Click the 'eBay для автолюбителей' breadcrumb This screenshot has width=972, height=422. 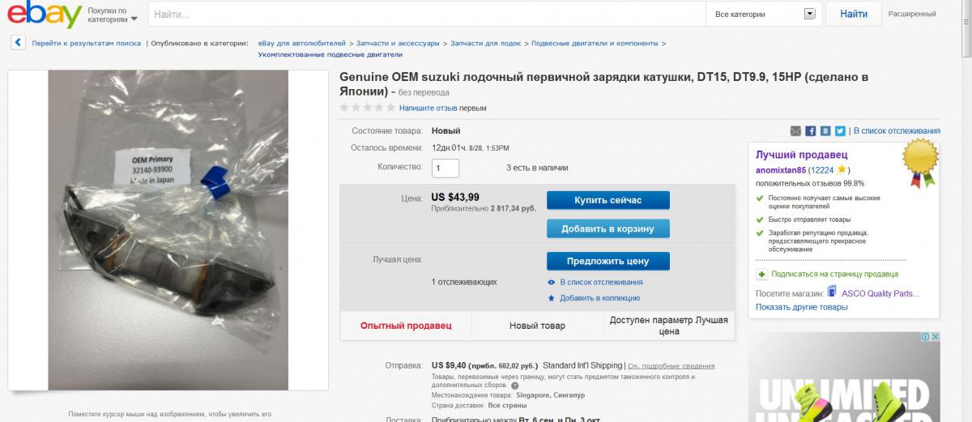(x=301, y=43)
